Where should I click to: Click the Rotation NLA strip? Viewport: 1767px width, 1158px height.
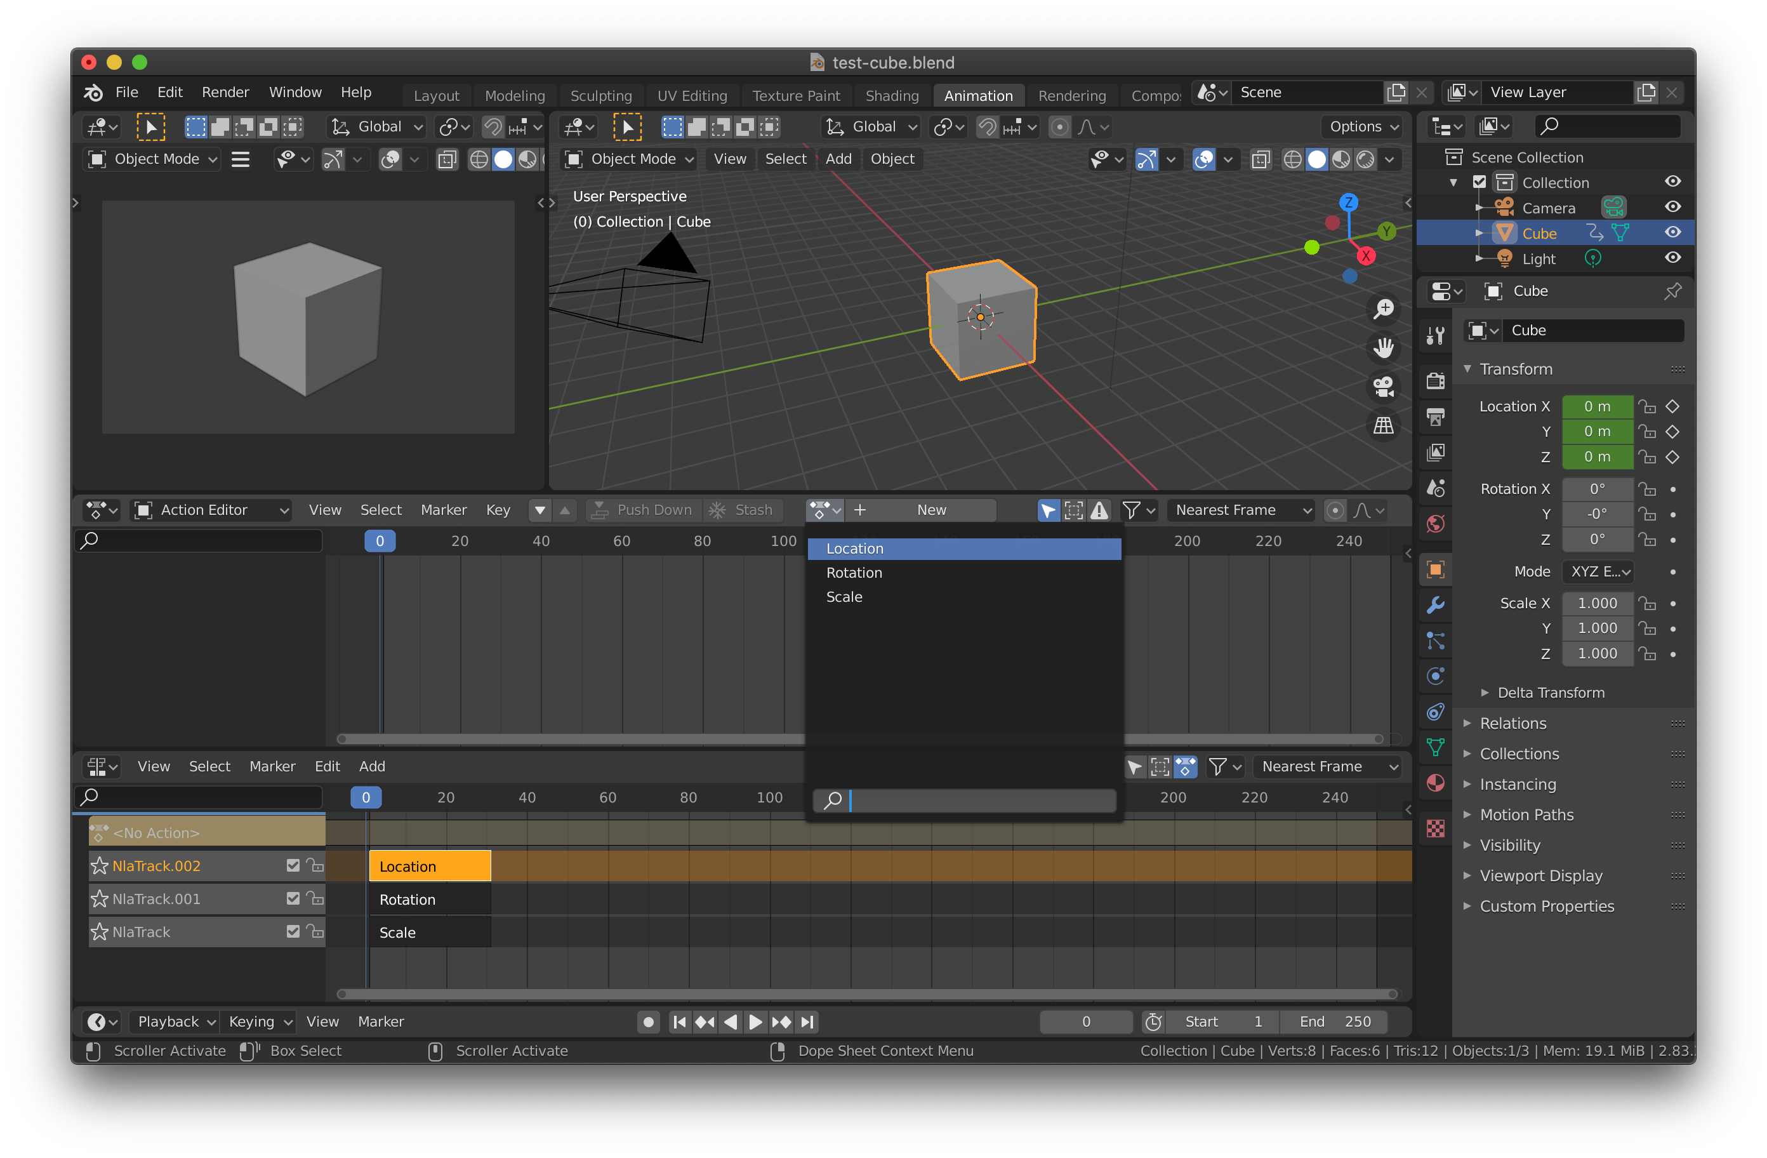click(430, 900)
